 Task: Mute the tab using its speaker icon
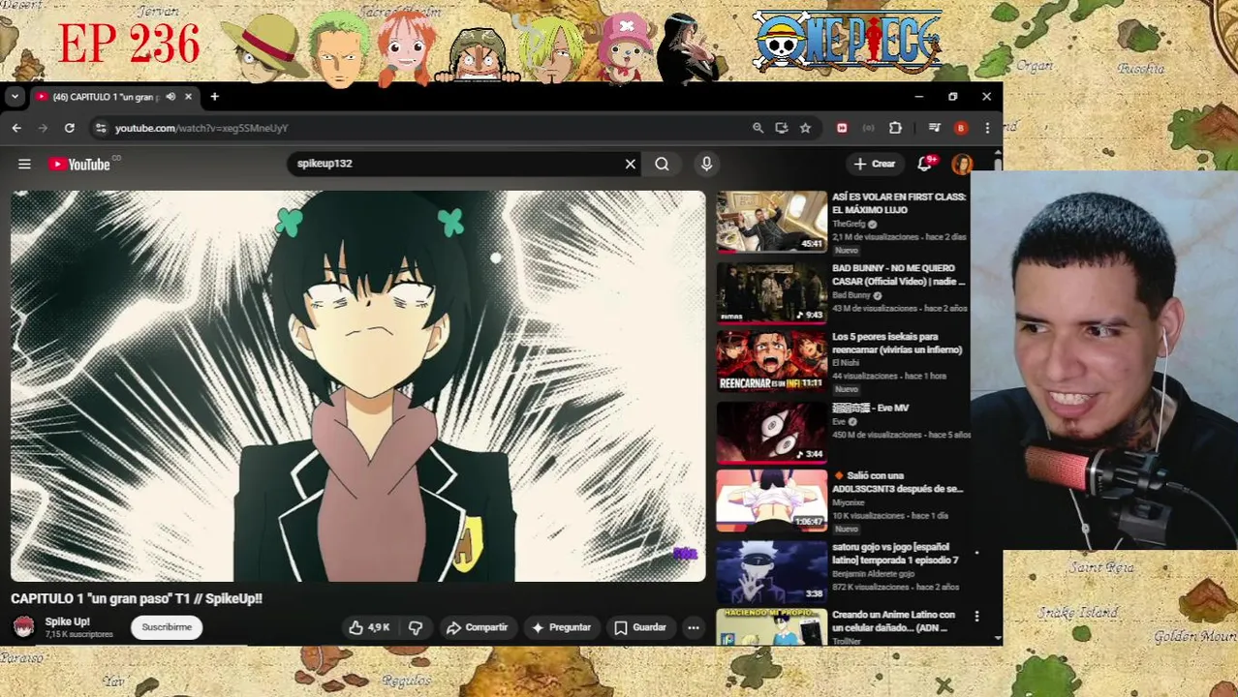click(170, 97)
